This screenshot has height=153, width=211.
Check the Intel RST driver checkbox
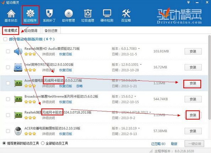point(8,67)
